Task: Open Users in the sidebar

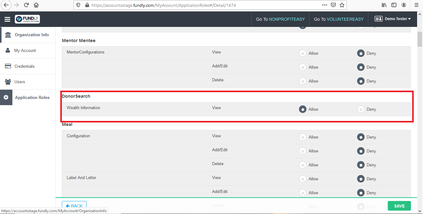Action: click(x=20, y=82)
